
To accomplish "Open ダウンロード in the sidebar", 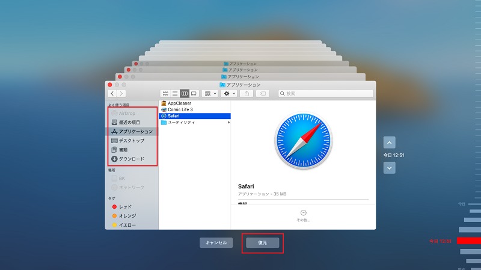I will (x=132, y=159).
